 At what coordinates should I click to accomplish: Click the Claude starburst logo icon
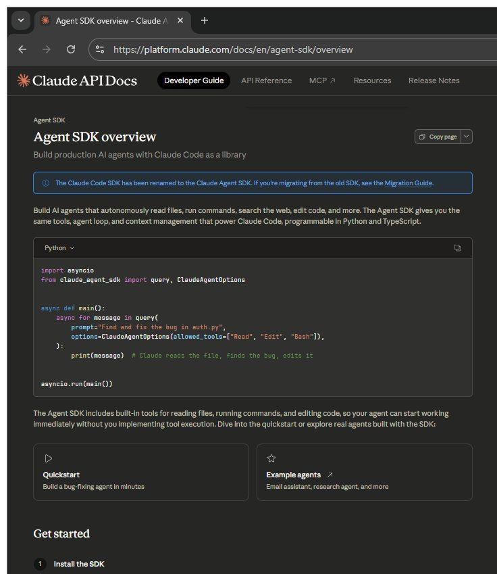pos(24,80)
